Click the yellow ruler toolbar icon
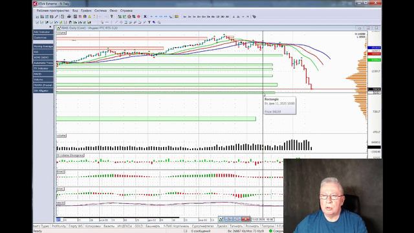414x233 pixels. pos(177,17)
